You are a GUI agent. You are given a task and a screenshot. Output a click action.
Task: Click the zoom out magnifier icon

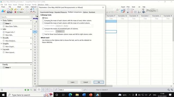point(169,90)
